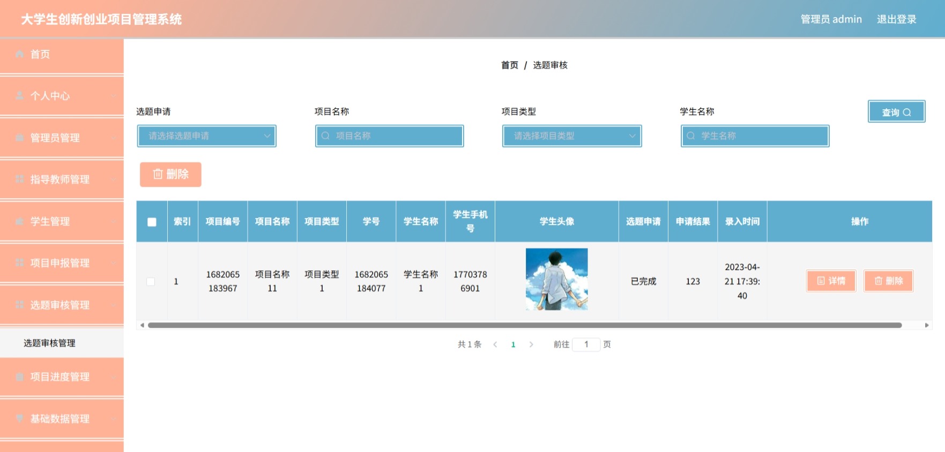Click the user icon beside 个人中心
This screenshot has width=945, height=452.
(x=20, y=96)
